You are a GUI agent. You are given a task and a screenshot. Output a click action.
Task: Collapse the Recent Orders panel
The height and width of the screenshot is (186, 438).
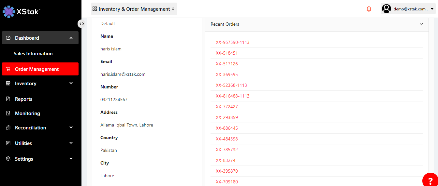[x=421, y=24]
